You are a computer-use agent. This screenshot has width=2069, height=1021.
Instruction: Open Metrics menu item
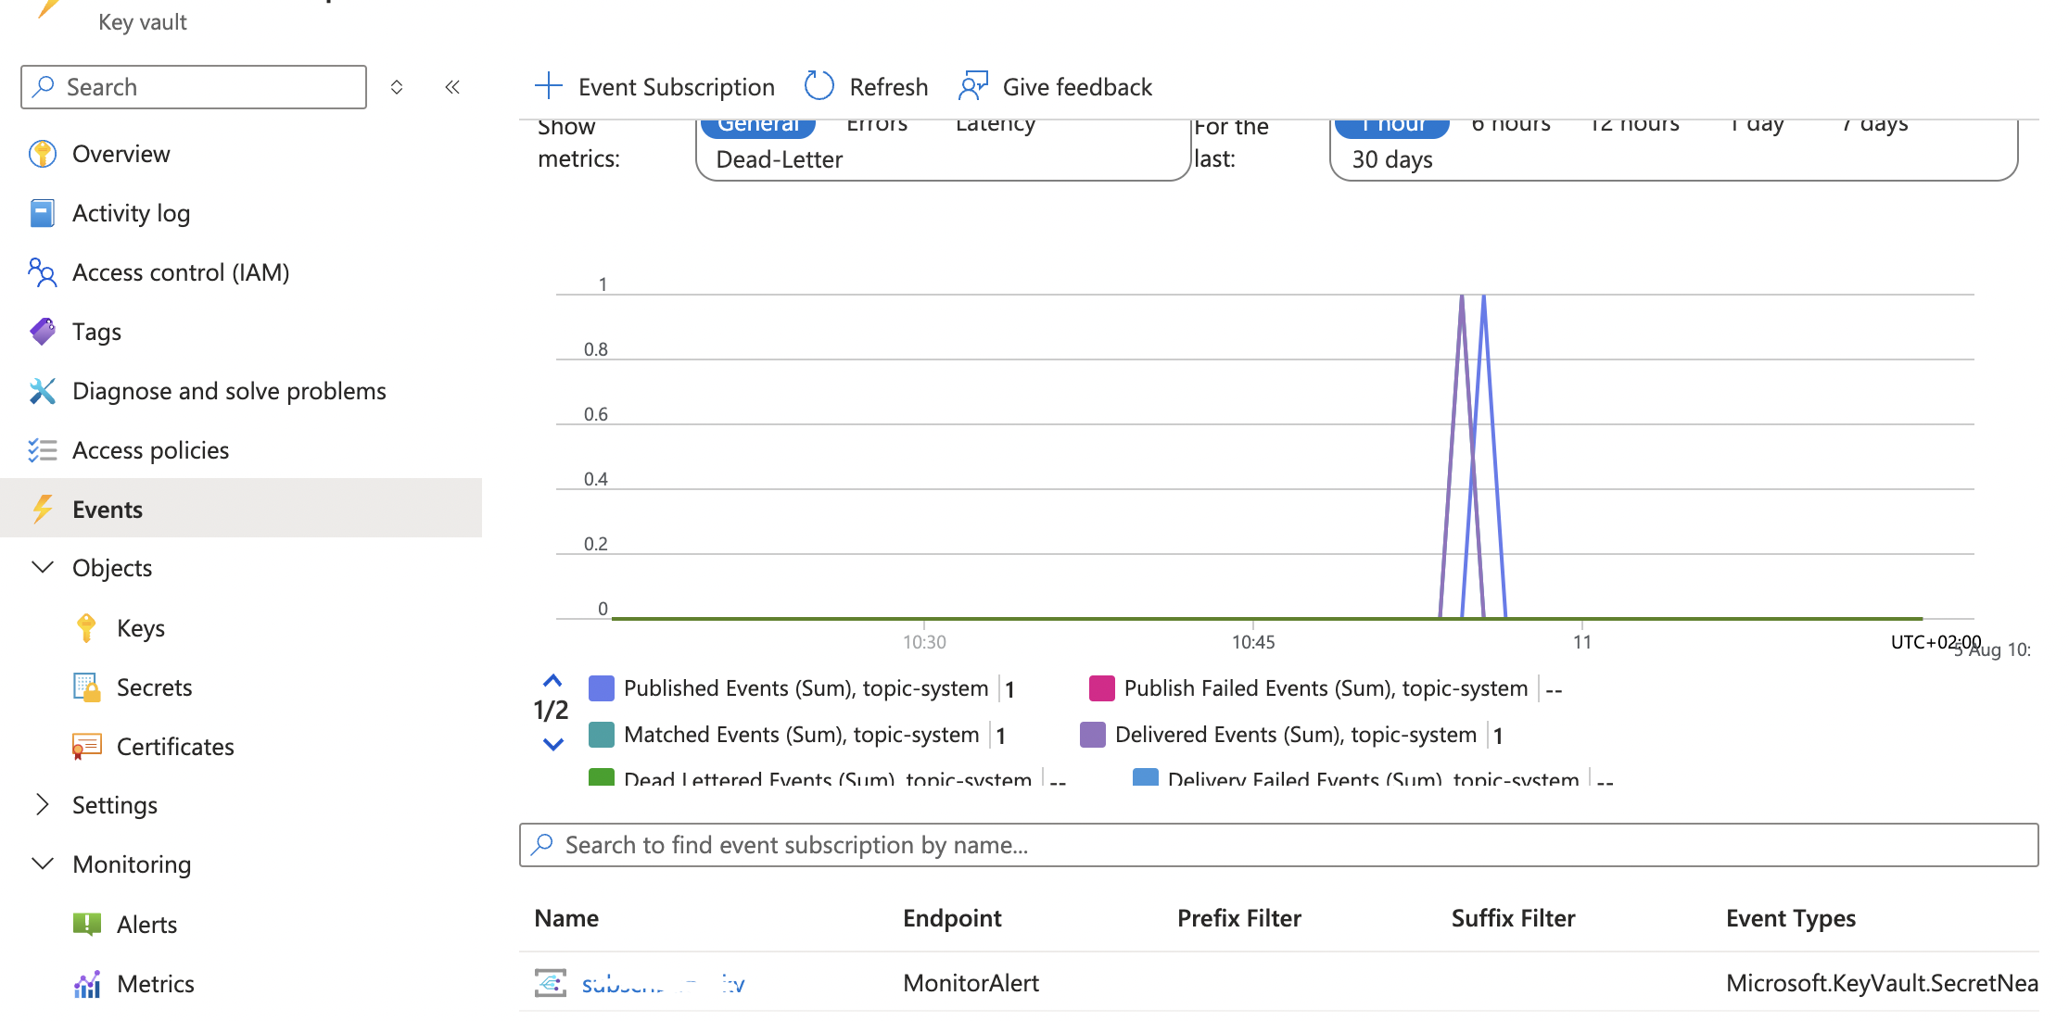click(x=156, y=984)
